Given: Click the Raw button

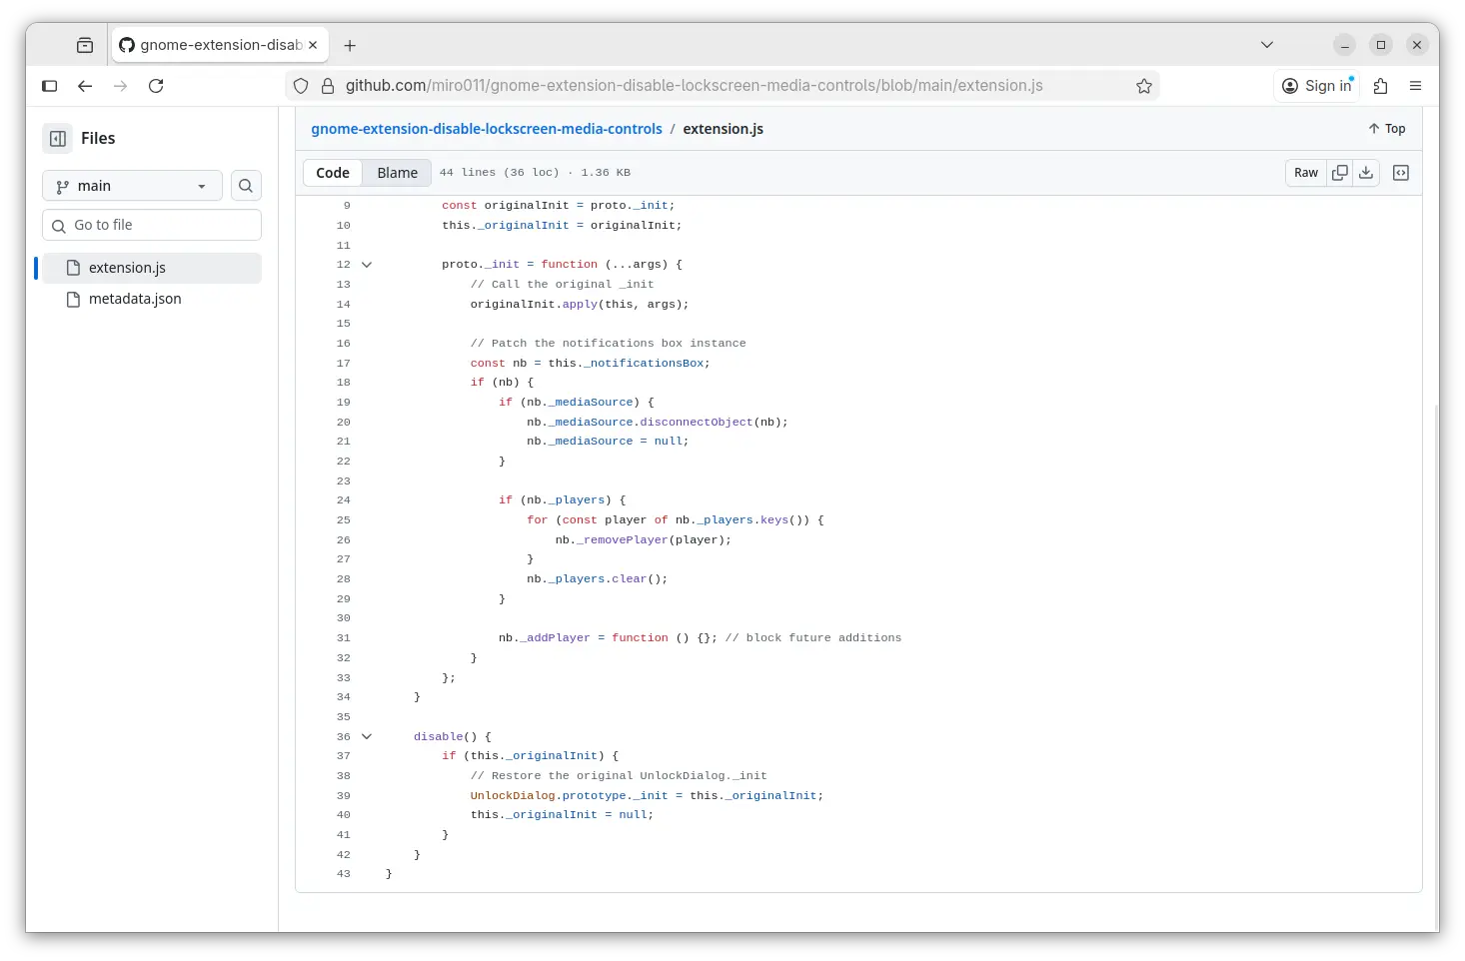Looking at the screenshot, I should coord(1306,173).
